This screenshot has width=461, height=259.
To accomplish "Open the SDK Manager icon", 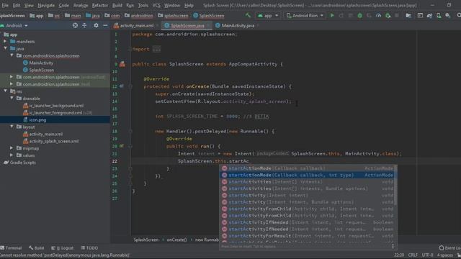I will tap(448, 15).
